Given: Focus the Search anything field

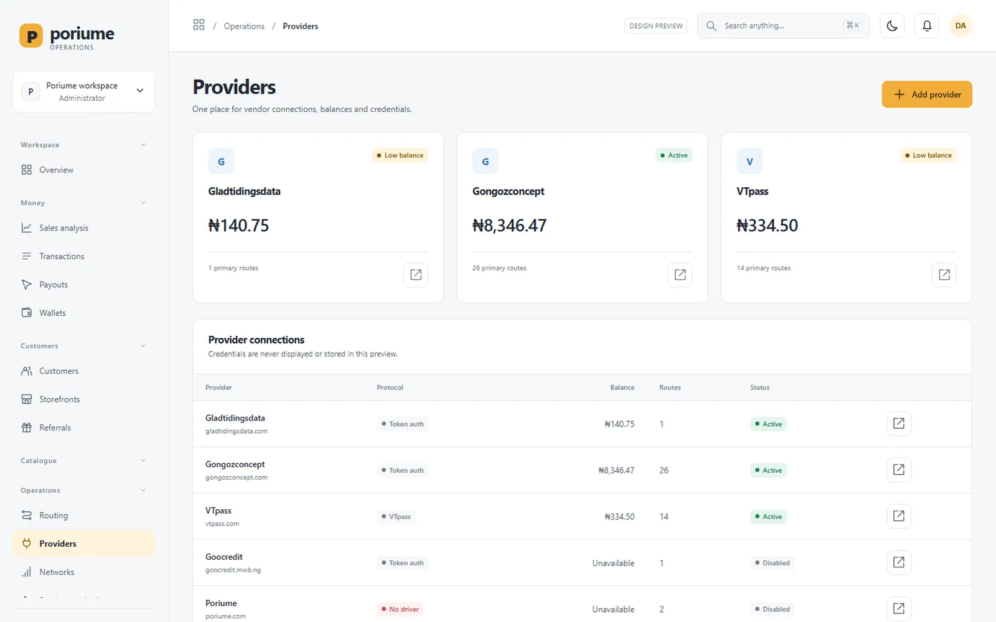Looking at the screenshot, I should 784,26.
